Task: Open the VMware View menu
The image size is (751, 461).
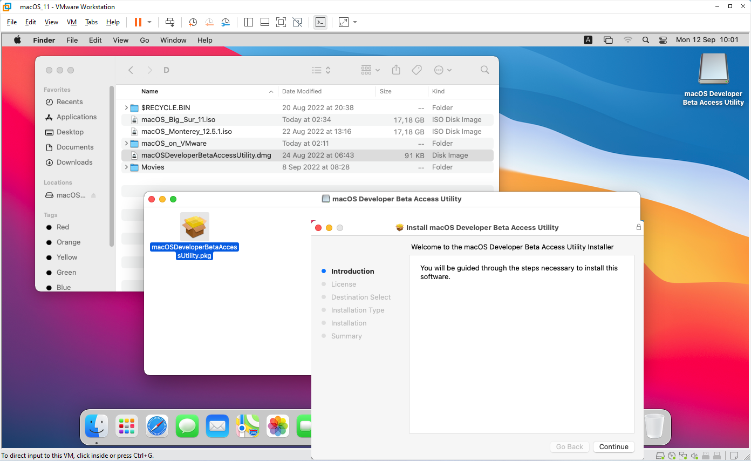Action: 51,22
